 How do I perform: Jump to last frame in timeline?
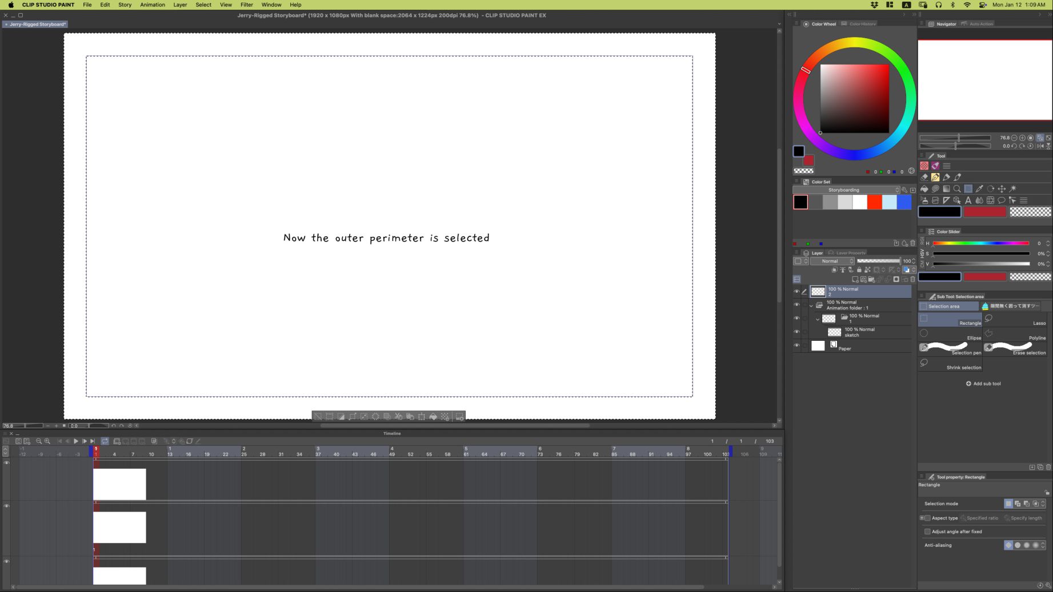[x=93, y=441]
